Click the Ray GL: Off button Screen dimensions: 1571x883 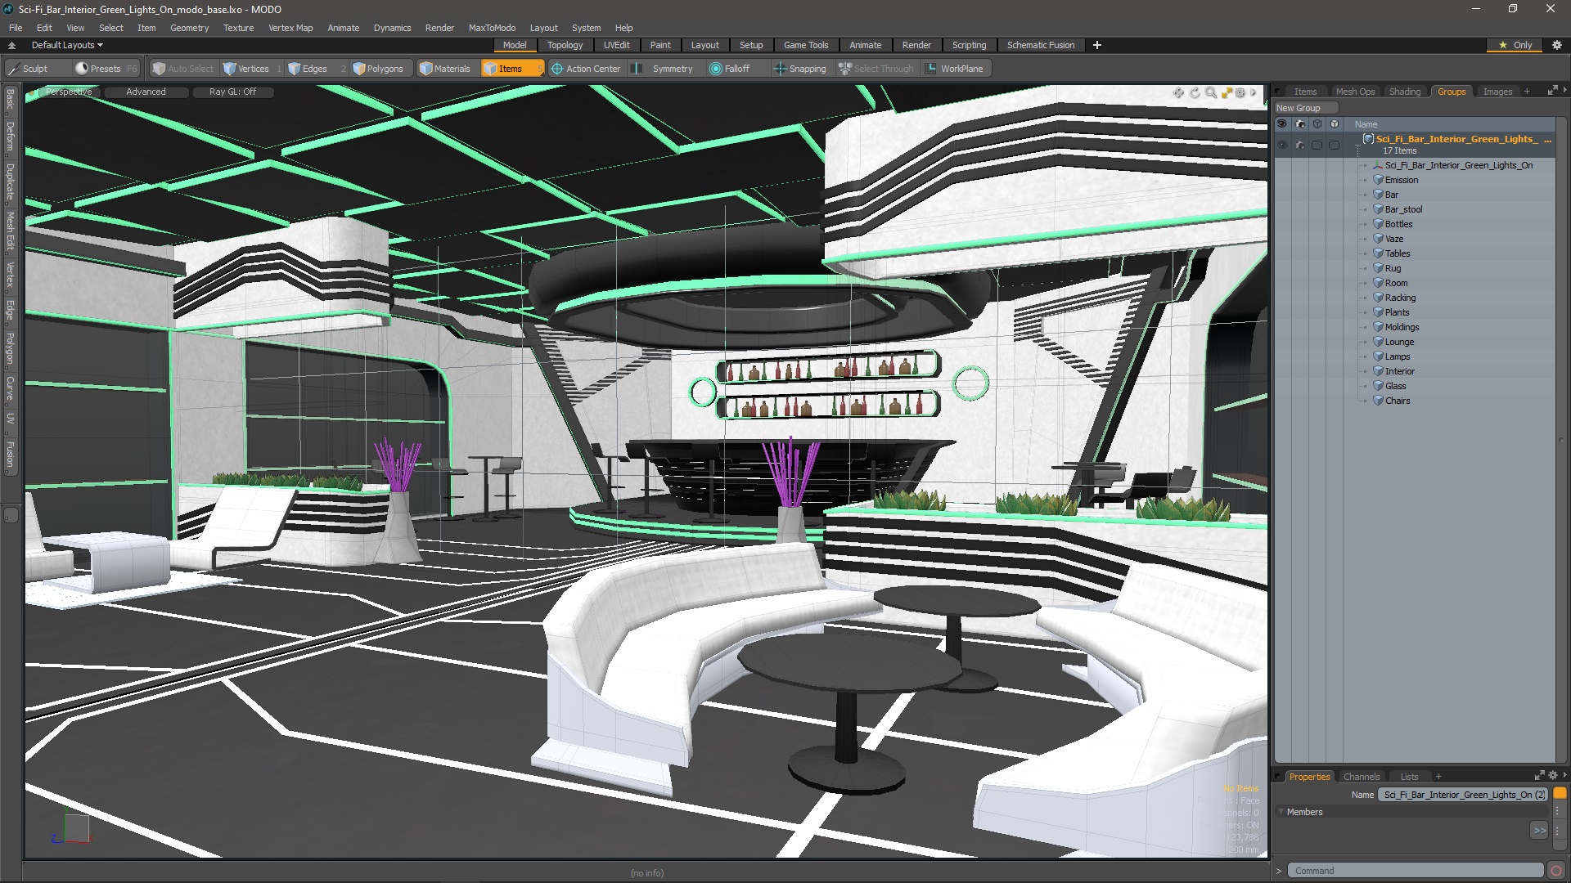232,92
